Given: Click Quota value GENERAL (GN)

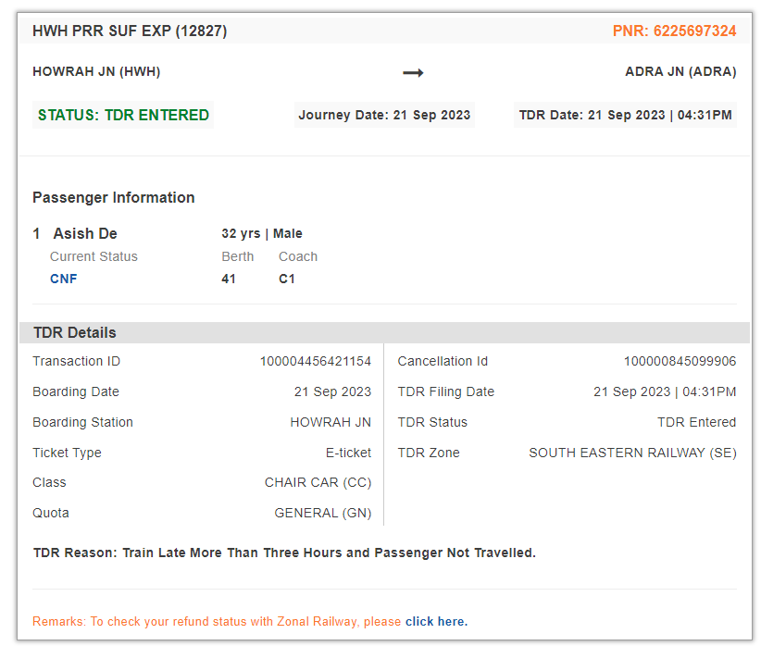Looking at the screenshot, I should (323, 513).
